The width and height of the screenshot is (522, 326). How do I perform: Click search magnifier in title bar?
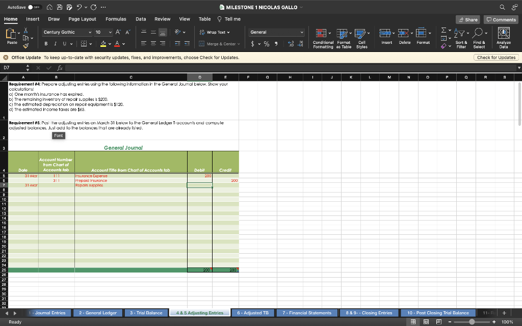pos(502,7)
